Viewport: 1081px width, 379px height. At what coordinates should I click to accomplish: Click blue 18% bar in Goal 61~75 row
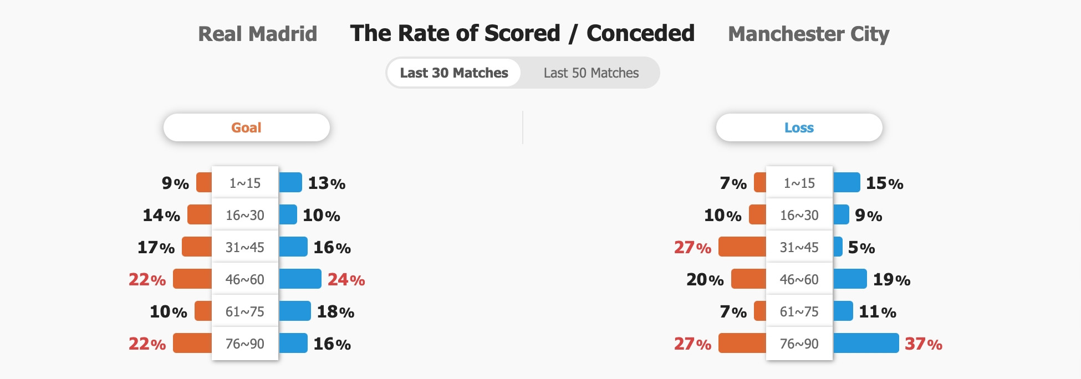point(295,311)
